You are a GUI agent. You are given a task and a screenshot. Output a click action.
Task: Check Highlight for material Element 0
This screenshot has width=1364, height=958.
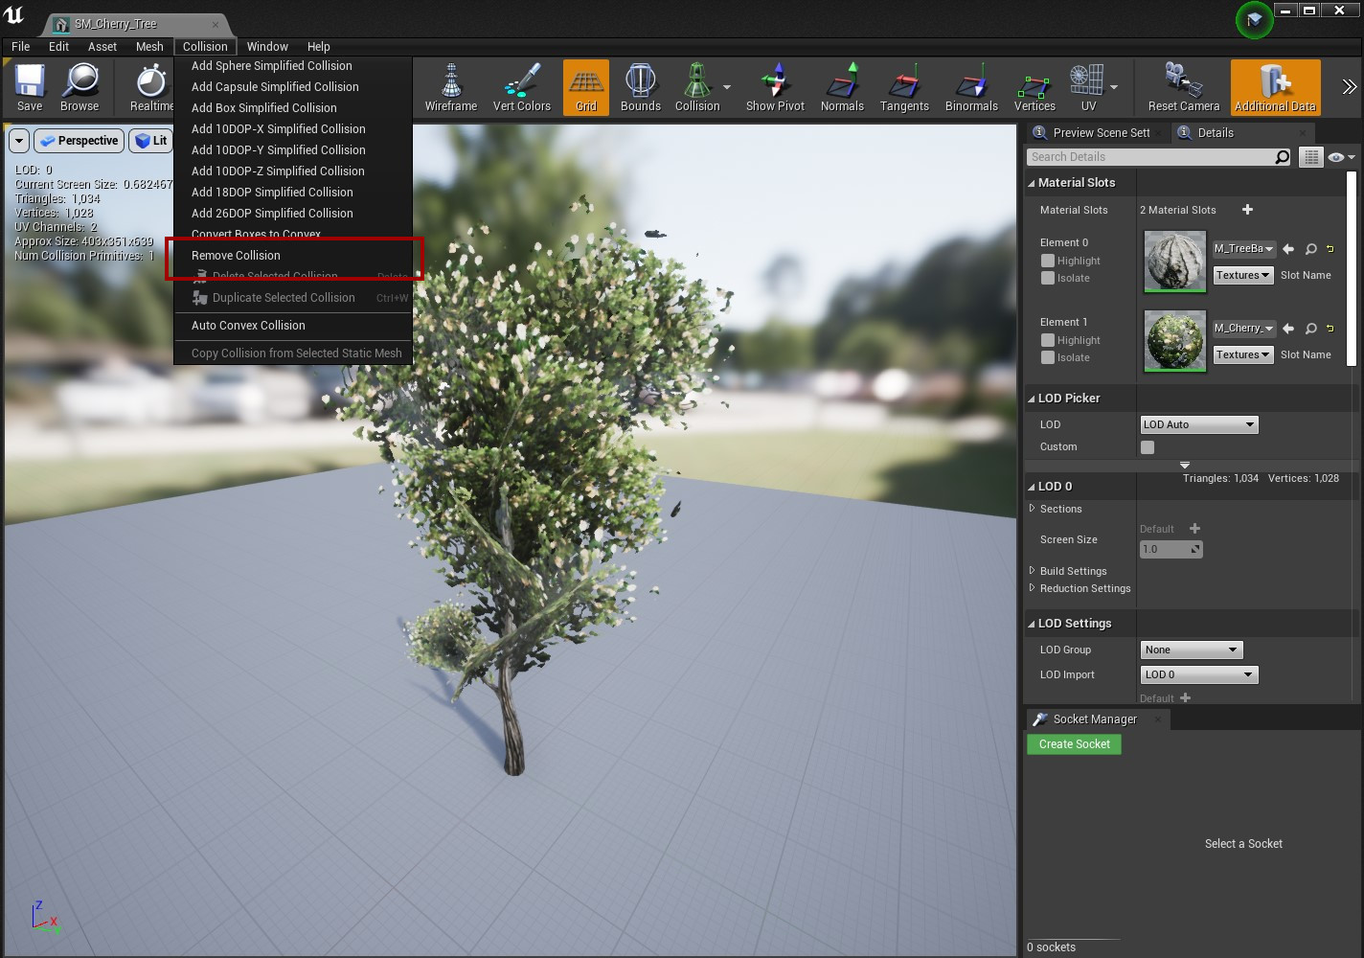tap(1049, 260)
